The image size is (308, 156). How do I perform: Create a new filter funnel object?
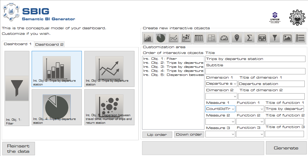275,38
